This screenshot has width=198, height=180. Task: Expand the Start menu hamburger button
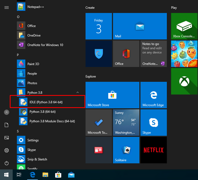[7, 8]
